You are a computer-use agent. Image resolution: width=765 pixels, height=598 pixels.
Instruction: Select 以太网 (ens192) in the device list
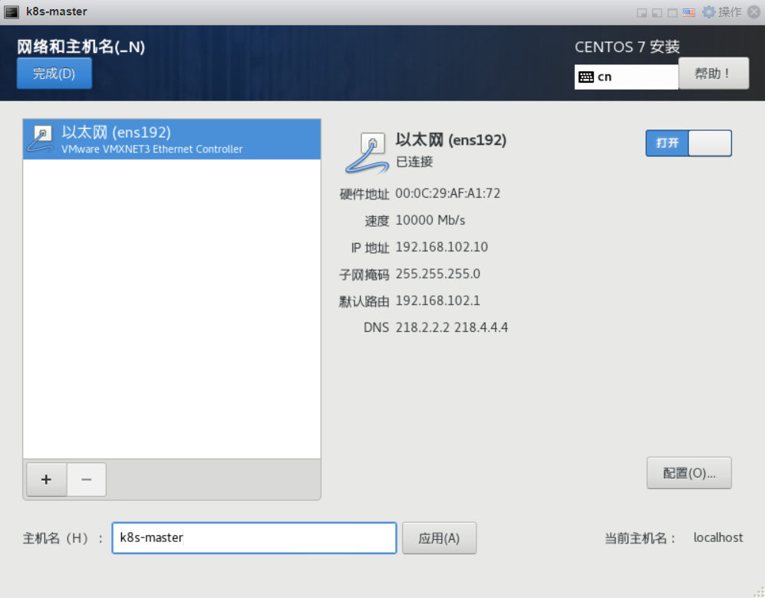point(172,140)
